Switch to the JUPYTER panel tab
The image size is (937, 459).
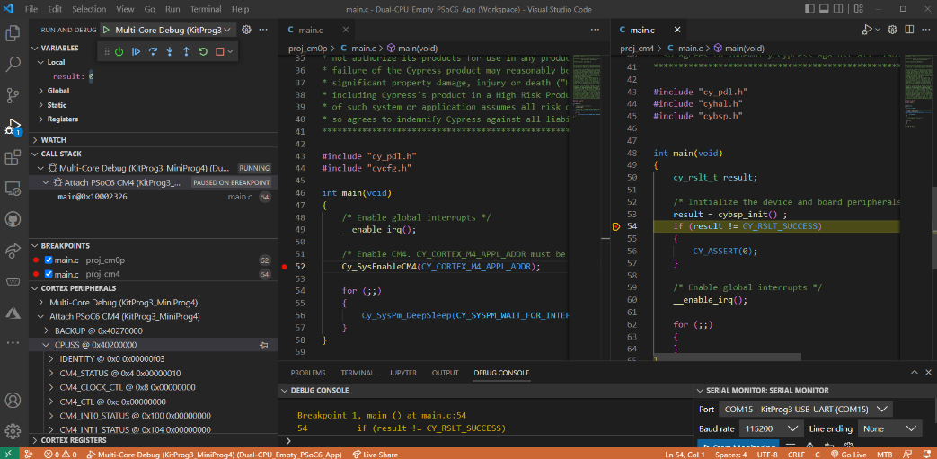[402, 373]
